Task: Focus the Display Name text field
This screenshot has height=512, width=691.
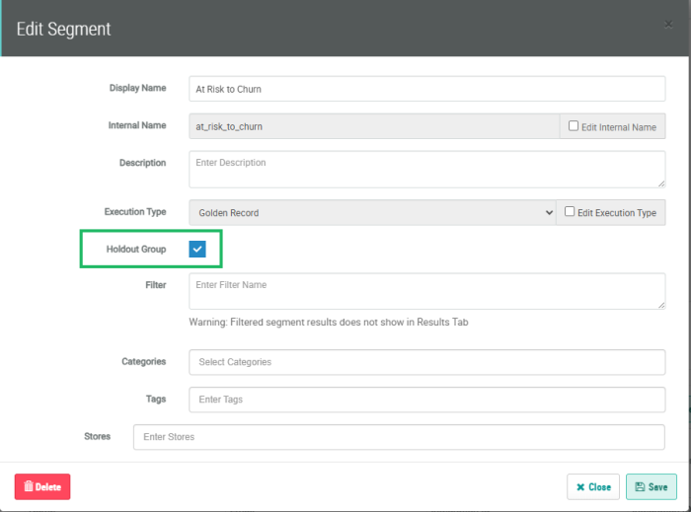Action: [x=426, y=89]
